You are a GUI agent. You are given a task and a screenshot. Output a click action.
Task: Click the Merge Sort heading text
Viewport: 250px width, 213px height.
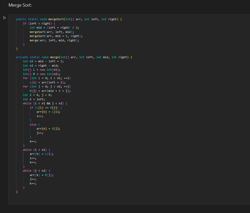20,5
